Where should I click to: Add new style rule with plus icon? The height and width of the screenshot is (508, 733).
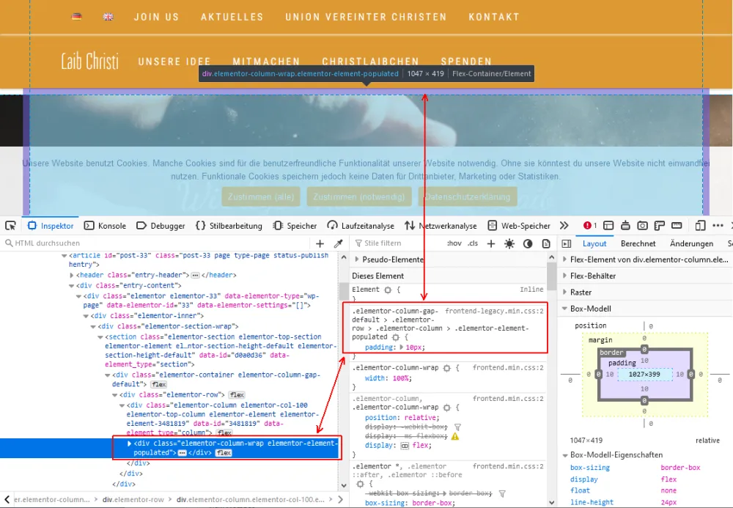pyautogui.click(x=491, y=243)
